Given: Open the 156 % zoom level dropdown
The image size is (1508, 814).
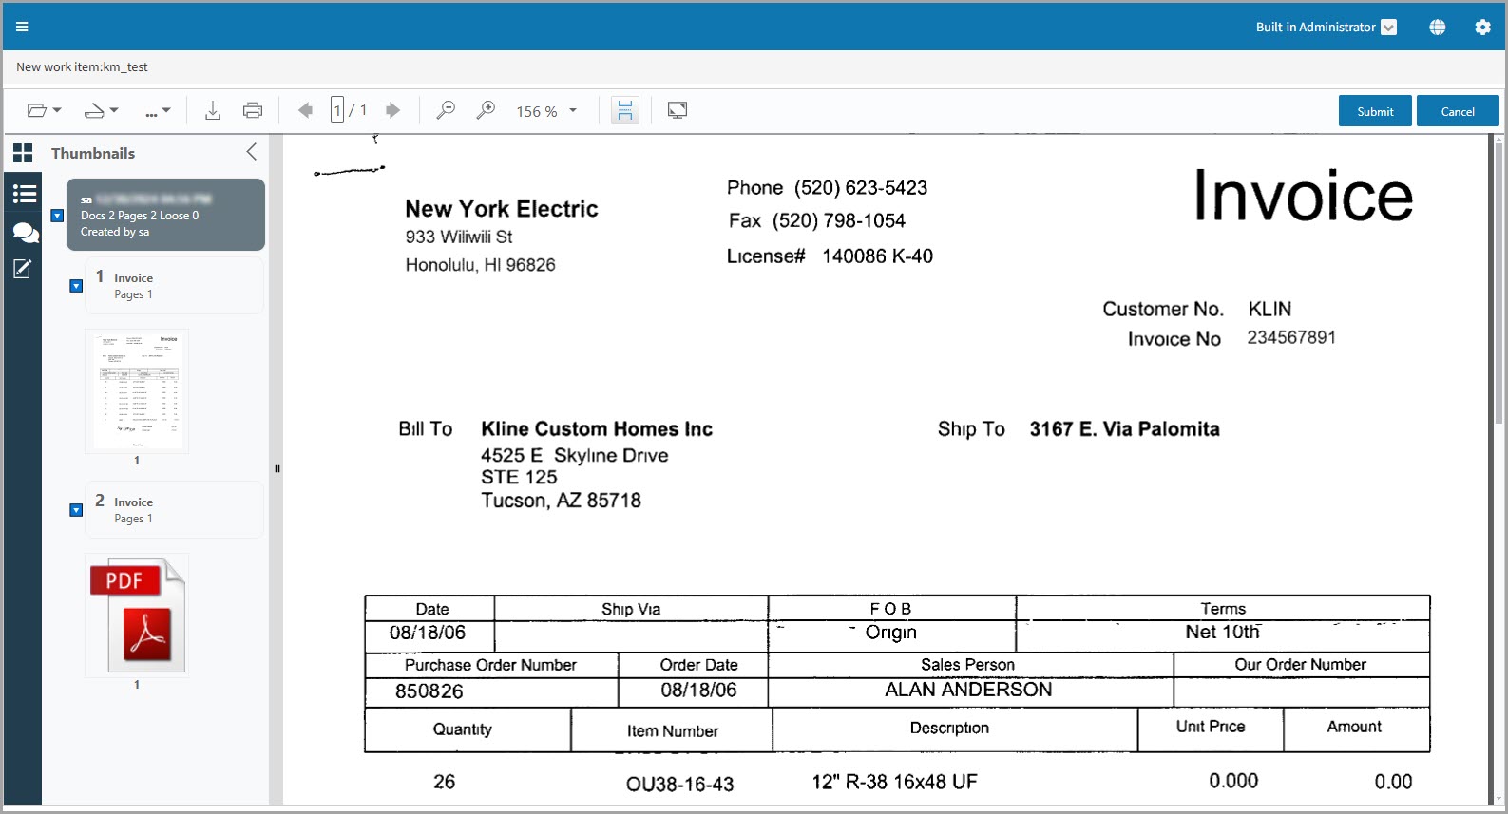Looking at the screenshot, I should coord(573,111).
